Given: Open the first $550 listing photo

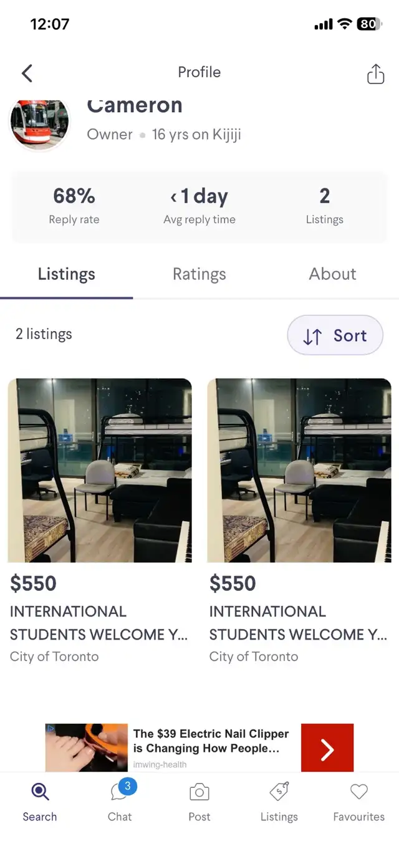Looking at the screenshot, I should [100, 470].
